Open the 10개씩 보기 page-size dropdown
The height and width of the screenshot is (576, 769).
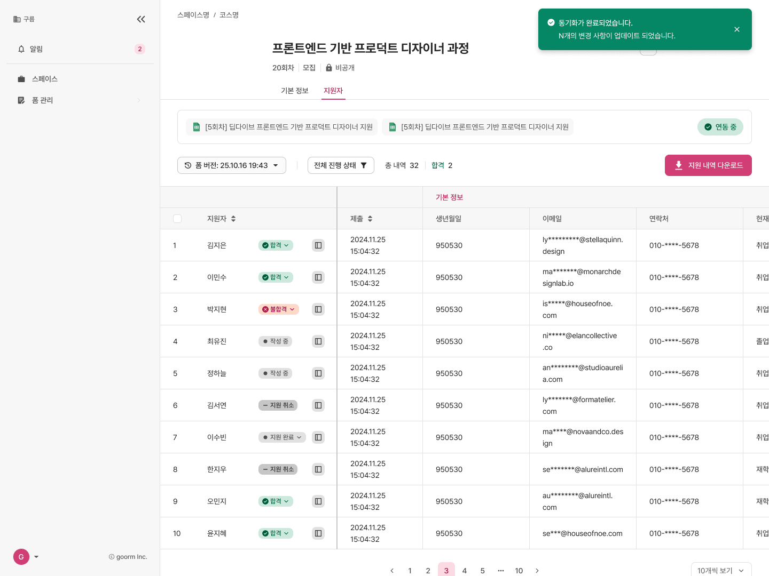[721, 570]
